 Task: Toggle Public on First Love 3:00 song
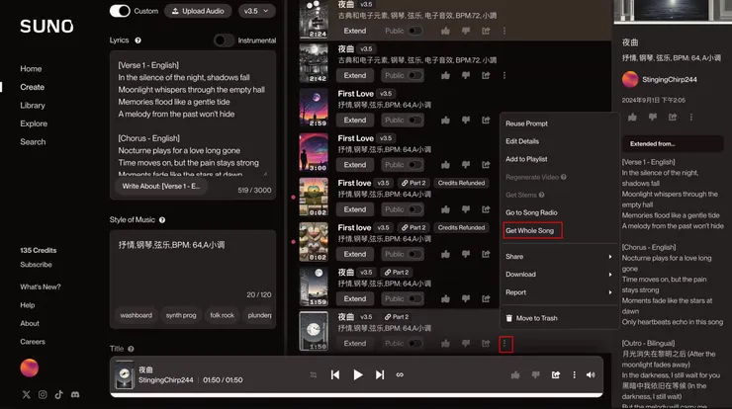pyautogui.click(x=415, y=165)
